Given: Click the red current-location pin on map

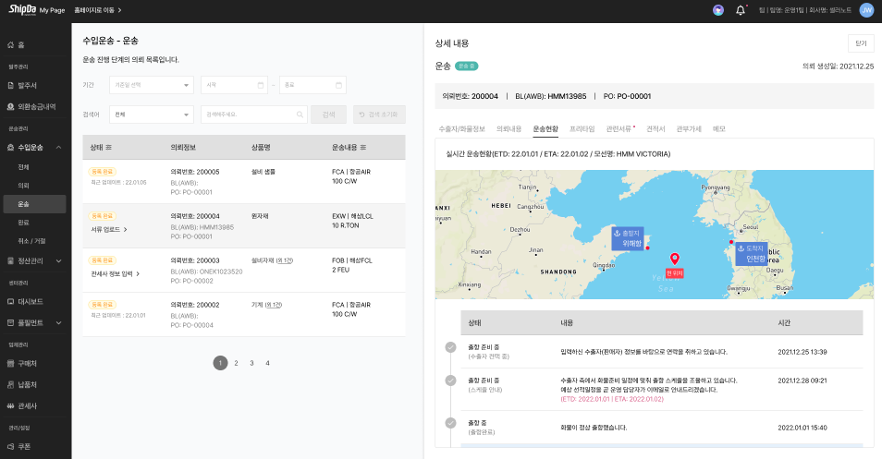Looking at the screenshot, I should coord(674,260).
